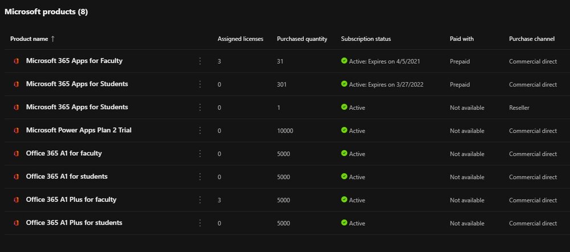This screenshot has width=570, height=252.
Task: Click Not available in the Power Apps Plan 2 Trial row
Action: (x=467, y=131)
